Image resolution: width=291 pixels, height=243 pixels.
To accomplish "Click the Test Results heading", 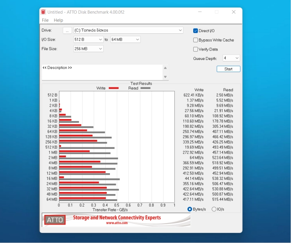I will tap(141, 83).
